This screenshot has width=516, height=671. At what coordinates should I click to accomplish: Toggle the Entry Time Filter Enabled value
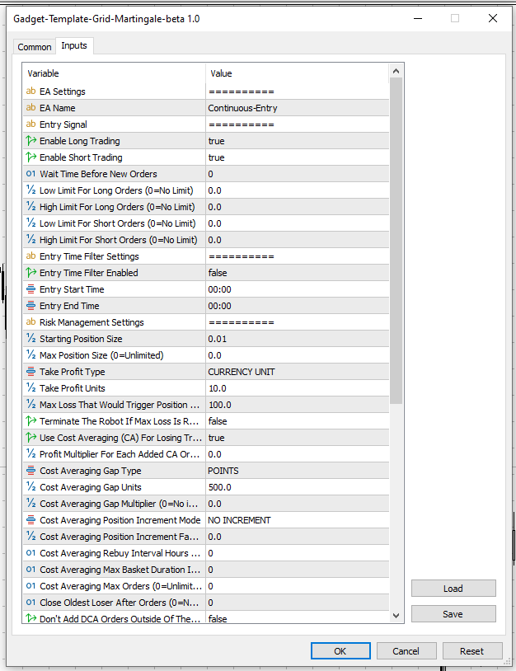click(297, 273)
